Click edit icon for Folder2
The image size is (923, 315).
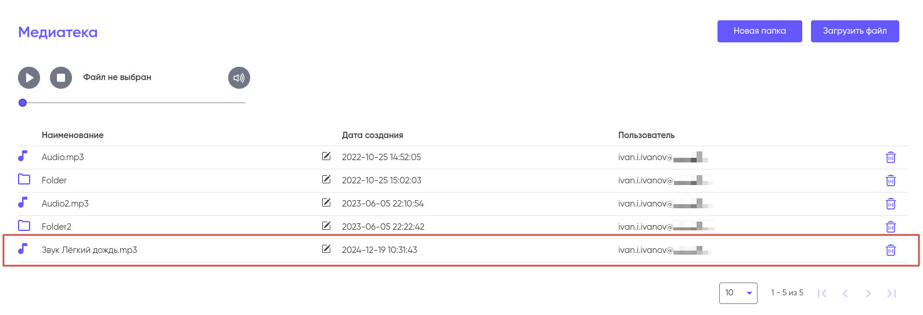point(326,226)
